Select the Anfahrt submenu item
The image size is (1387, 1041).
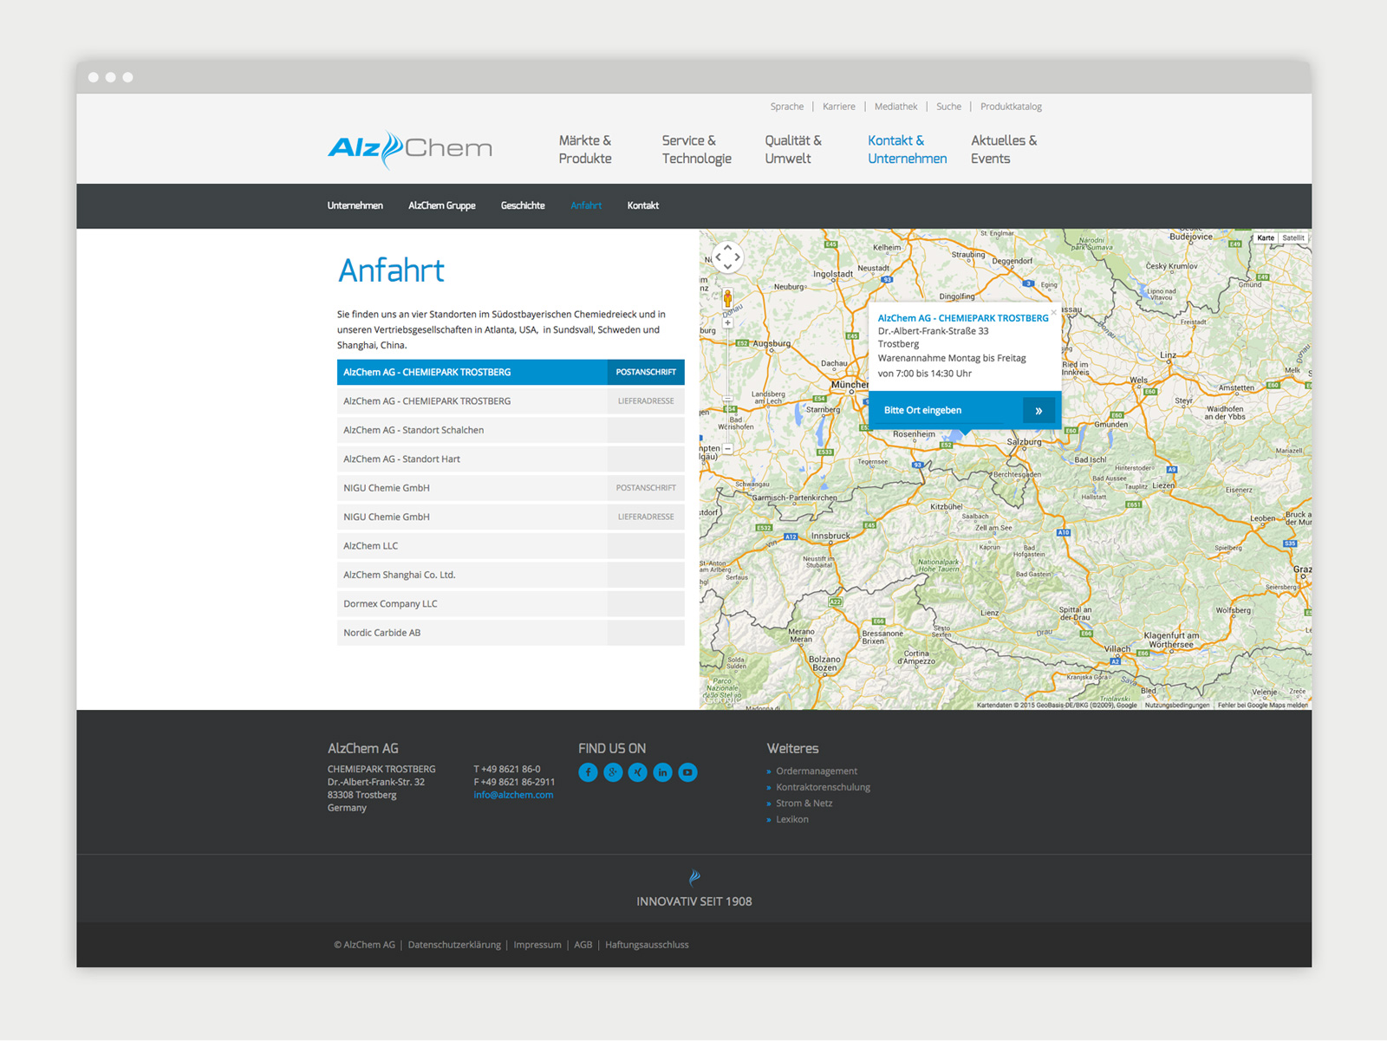point(586,205)
